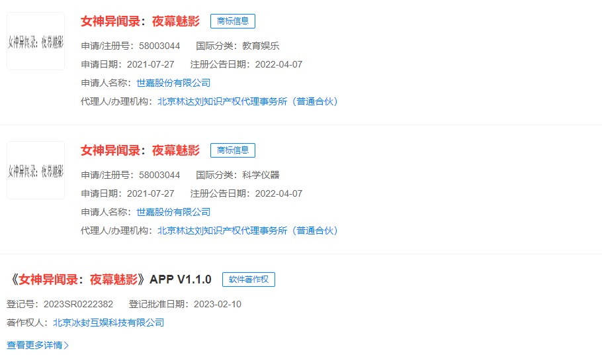This screenshot has height=355, width=602.
Task: Click the 软件著作权 tag
Action: click(x=248, y=279)
